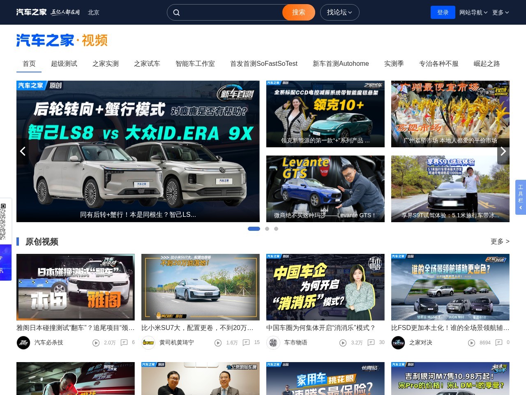Play the 全场景领航辅助 video thumbnail
Viewport: 526px width, 395px height.
(x=450, y=287)
